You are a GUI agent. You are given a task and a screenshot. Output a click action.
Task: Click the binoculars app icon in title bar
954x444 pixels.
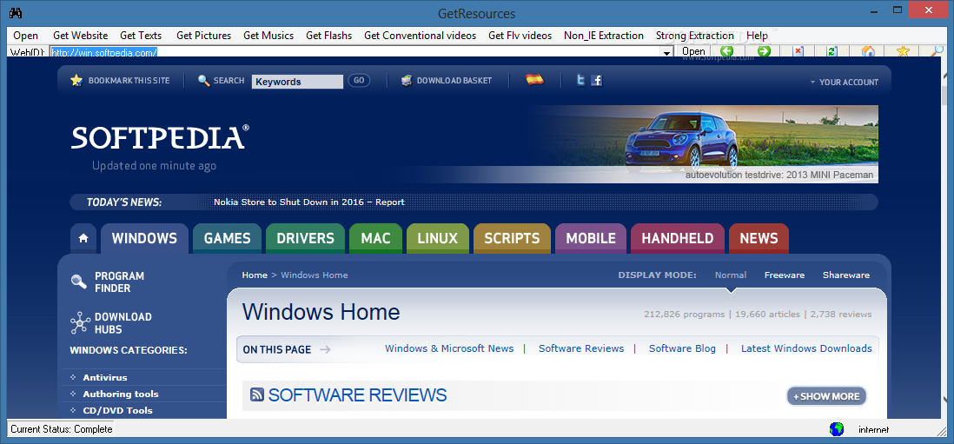[16, 12]
